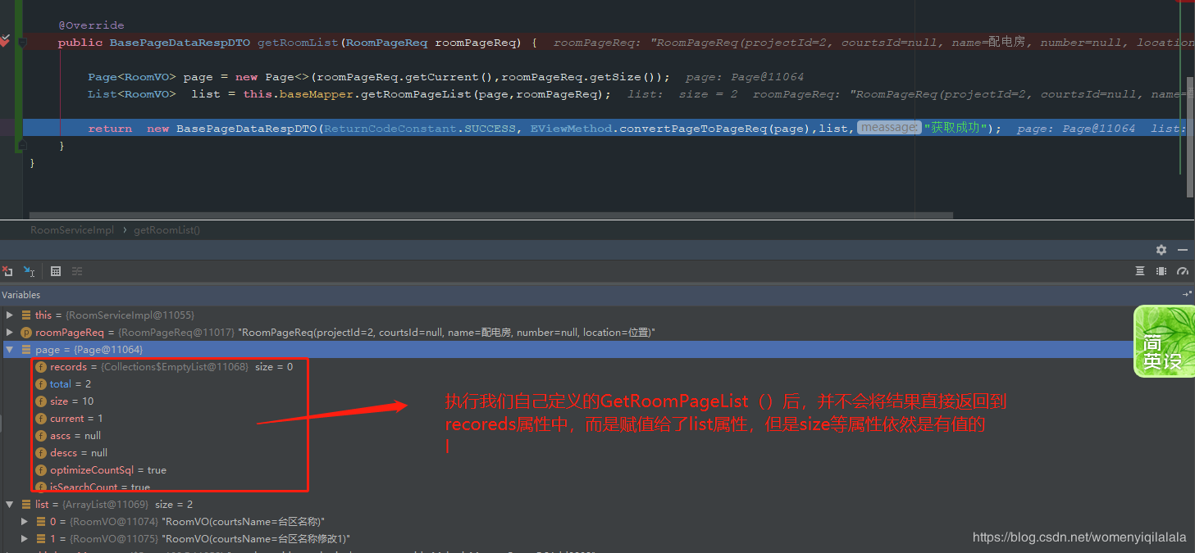This screenshot has width=1195, height=553.
Task: Click the filter-lines icon beside the calculator icon
Action: click(76, 271)
